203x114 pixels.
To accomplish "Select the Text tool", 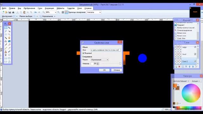I will point(6,55).
